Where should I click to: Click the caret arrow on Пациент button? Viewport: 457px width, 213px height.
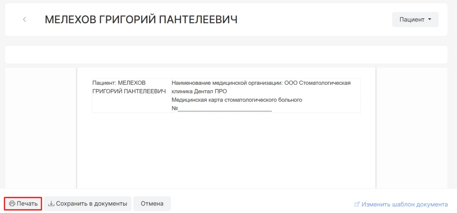[x=429, y=20]
